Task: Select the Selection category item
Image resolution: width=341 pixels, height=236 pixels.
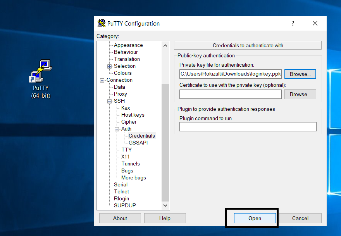Action: [x=125, y=66]
